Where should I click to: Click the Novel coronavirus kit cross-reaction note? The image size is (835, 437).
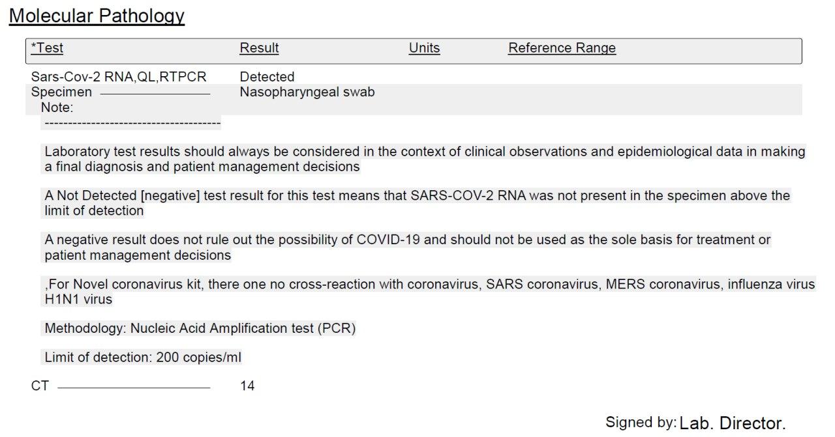tap(429, 292)
